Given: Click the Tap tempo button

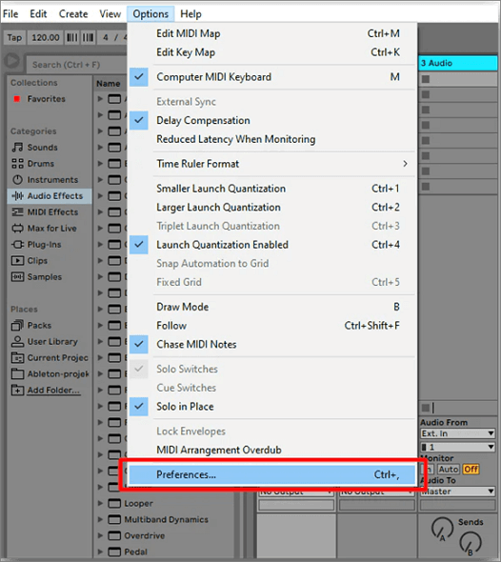Looking at the screenshot, I should click(x=14, y=38).
